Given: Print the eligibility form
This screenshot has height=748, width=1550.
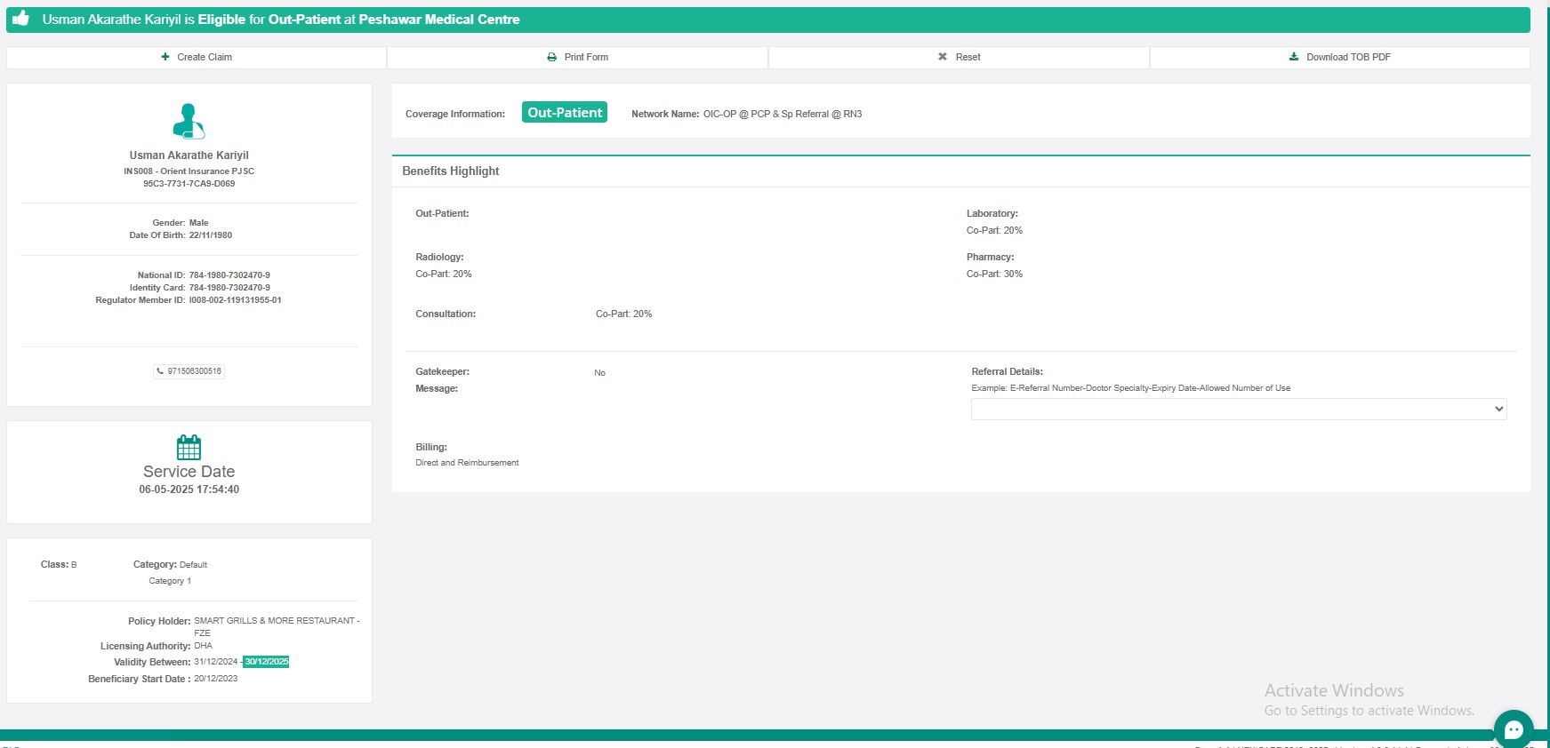Looking at the screenshot, I should pos(577,57).
